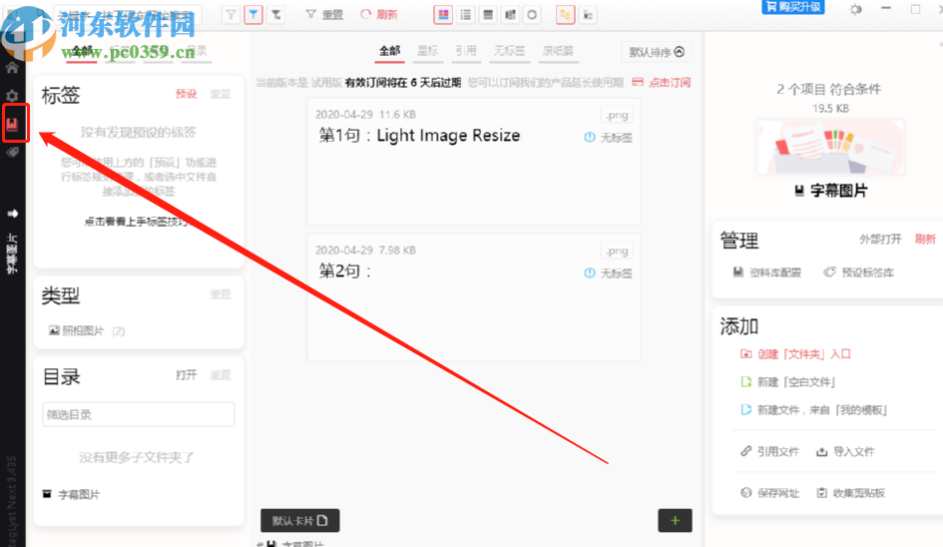Switch to the colored card view
The image size is (943, 547).
pyautogui.click(x=443, y=14)
